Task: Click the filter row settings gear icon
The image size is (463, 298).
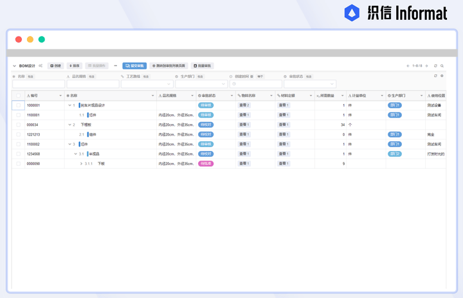Action: coord(442,76)
